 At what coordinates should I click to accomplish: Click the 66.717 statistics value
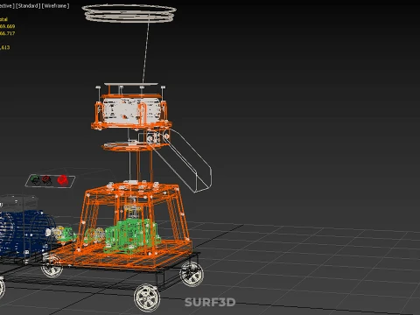[7, 33]
